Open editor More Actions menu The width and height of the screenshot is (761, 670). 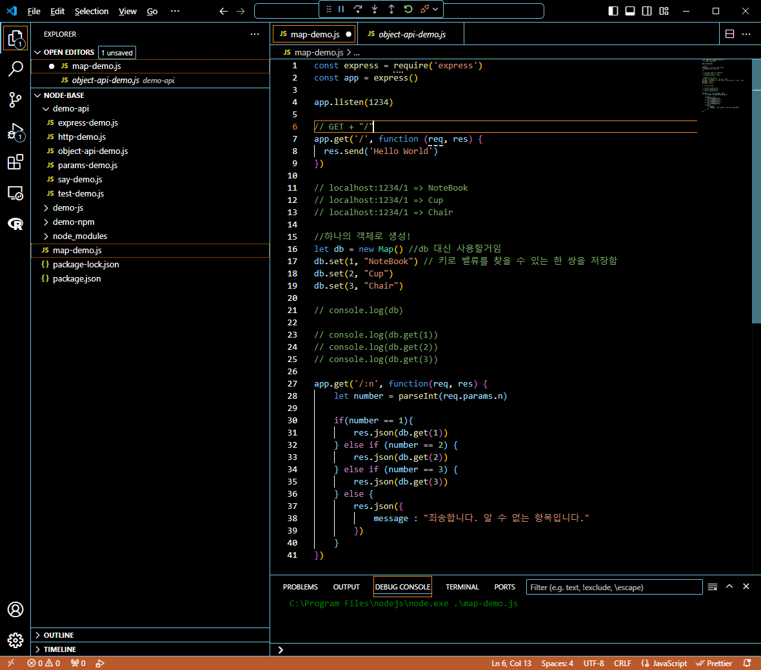pyautogui.click(x=746, y=34)
